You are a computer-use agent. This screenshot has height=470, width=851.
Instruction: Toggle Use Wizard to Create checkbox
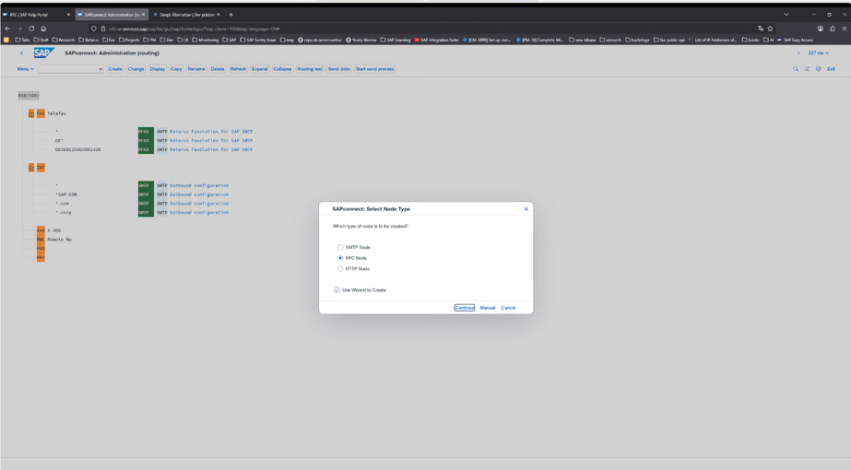point(337,289)
